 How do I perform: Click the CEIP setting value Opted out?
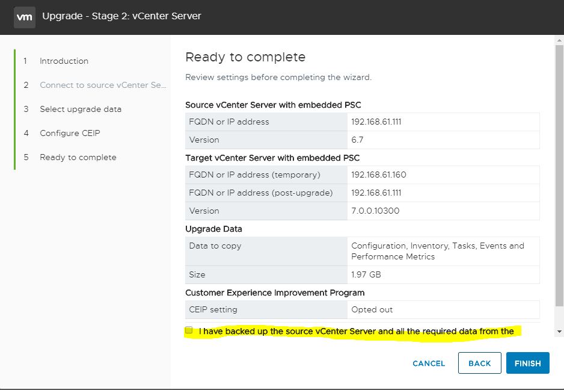click(372, 309)
